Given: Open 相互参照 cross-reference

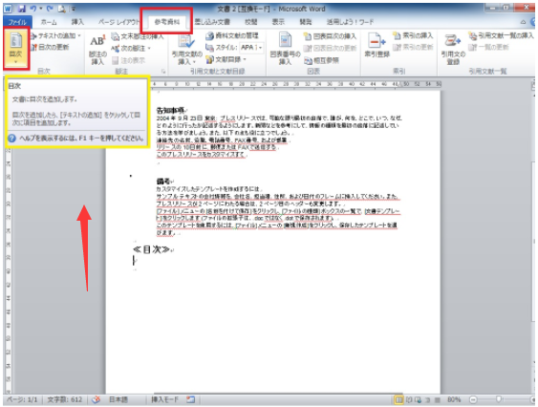Looking at the screenshot, I should point(321,60).
